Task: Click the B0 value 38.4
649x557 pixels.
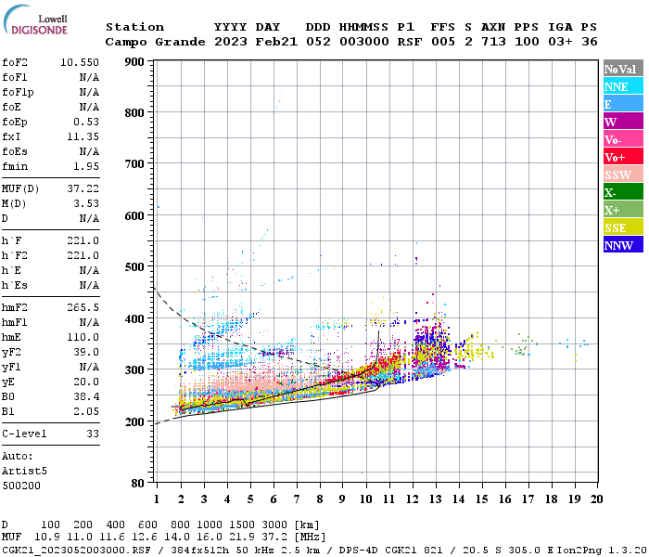Action: coord(86,397)
